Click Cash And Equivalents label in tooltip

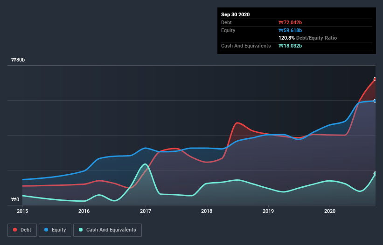pyautogui.click(x=246, y=46)
